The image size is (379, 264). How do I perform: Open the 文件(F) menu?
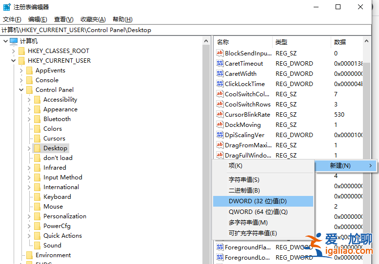click(12, 19)
